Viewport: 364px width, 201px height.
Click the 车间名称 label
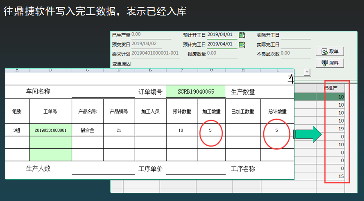tap(38, 92)
